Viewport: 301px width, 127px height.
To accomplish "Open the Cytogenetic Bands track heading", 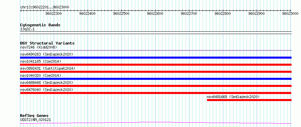I will pos(40,25).
